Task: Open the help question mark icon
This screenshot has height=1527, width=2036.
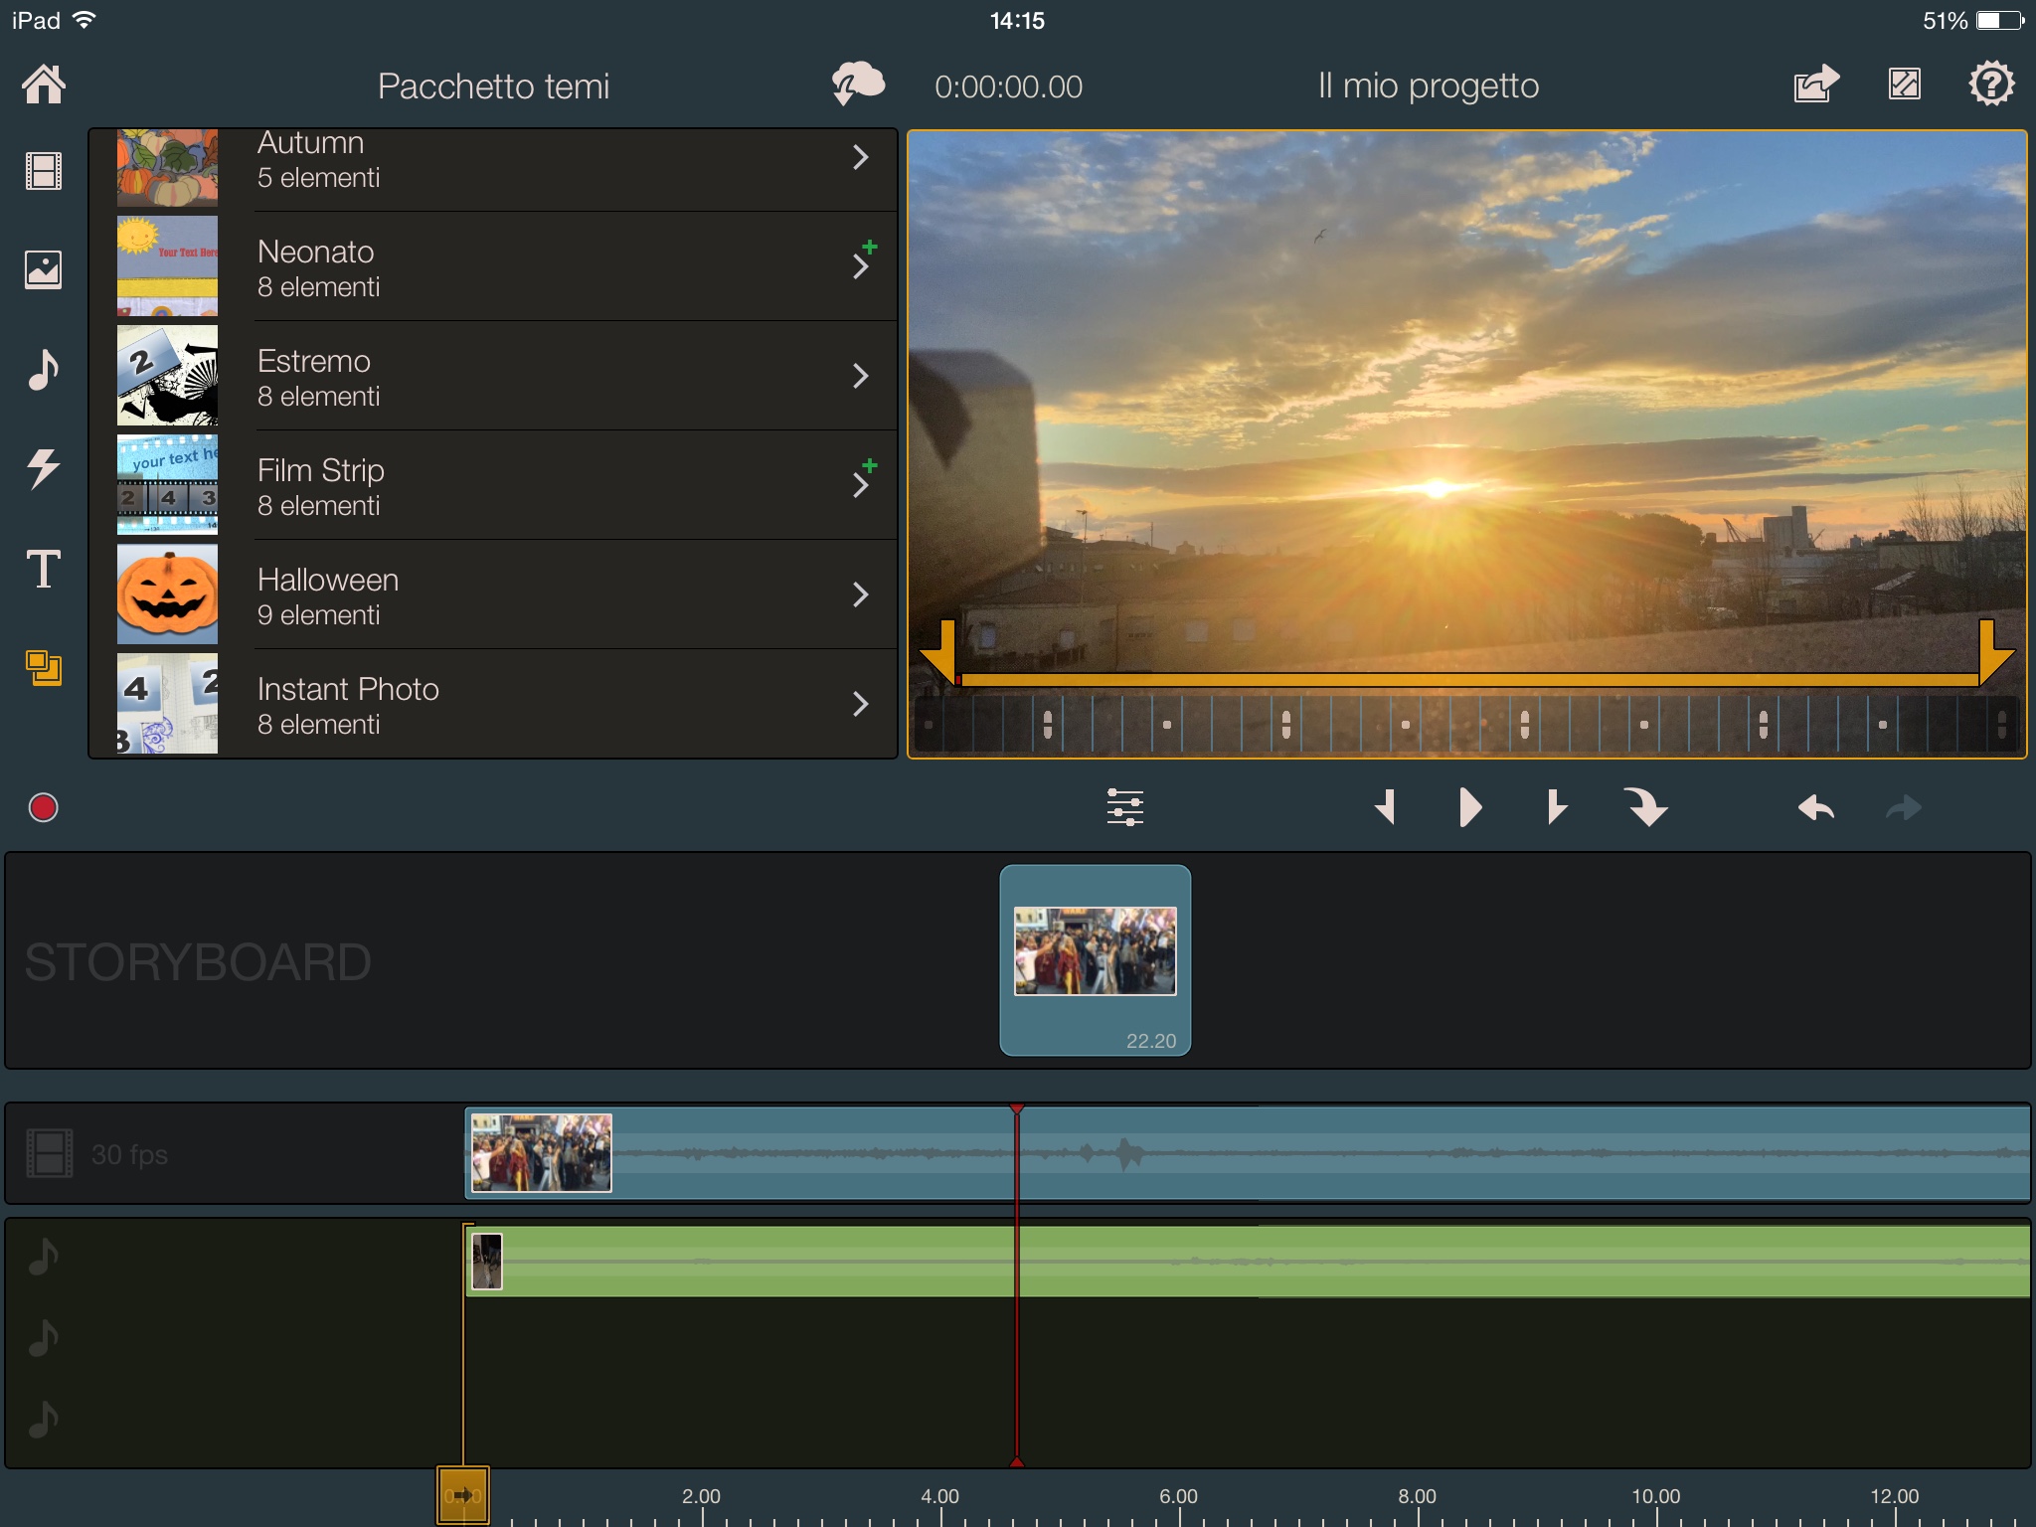Action: click(x=1991, y=85)
